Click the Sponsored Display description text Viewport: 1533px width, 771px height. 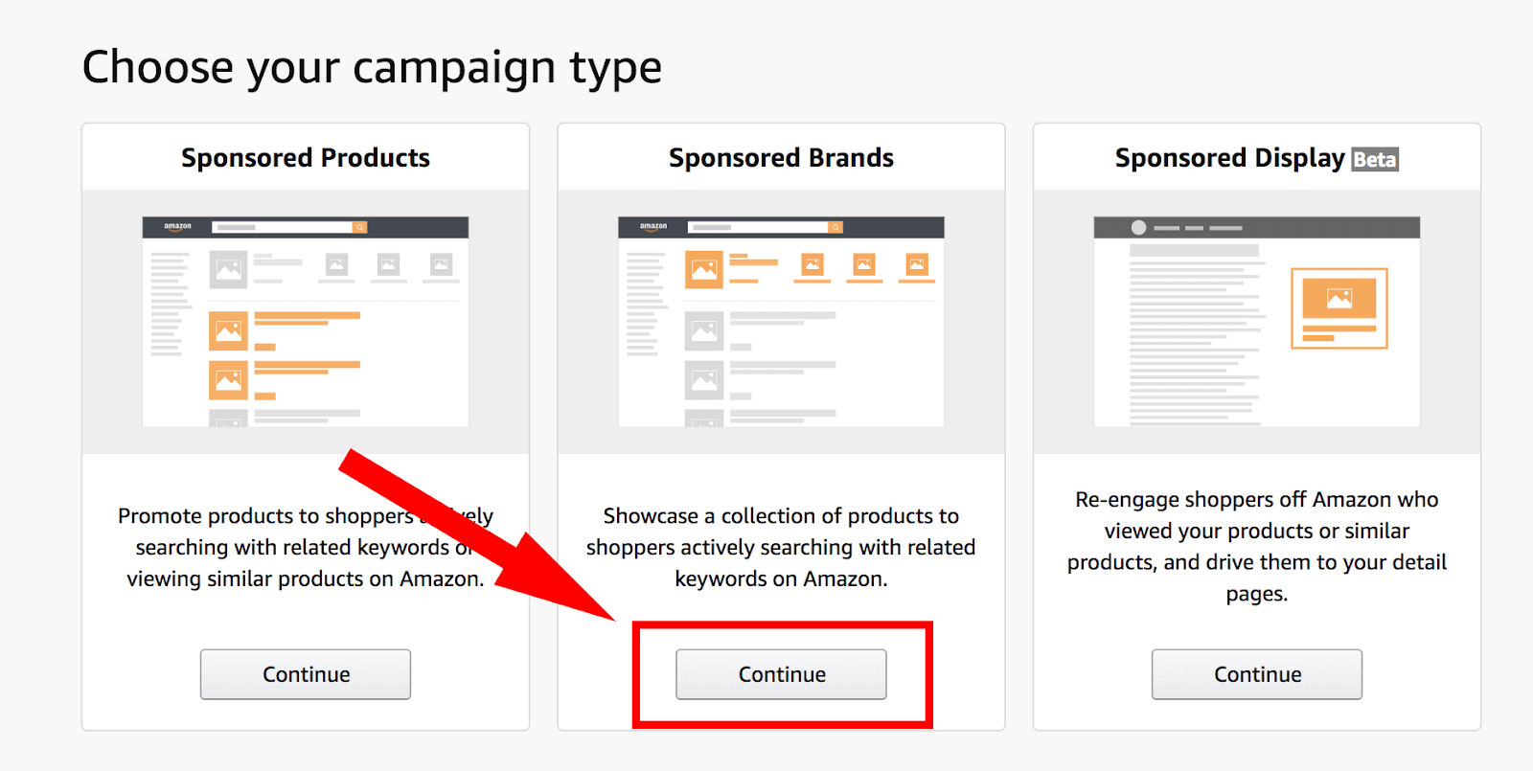pyautogui.click(x=1256, y=546)
